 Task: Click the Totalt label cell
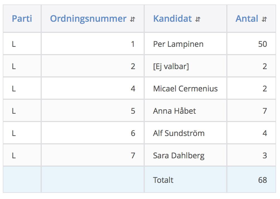(x=186, y=180)
